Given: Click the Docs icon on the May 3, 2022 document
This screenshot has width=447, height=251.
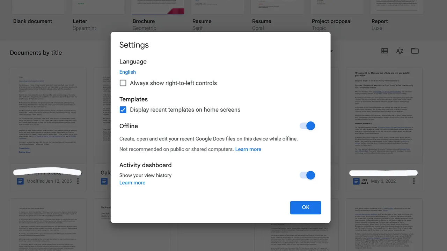Looking at the screenshot, I should point(356,181).
